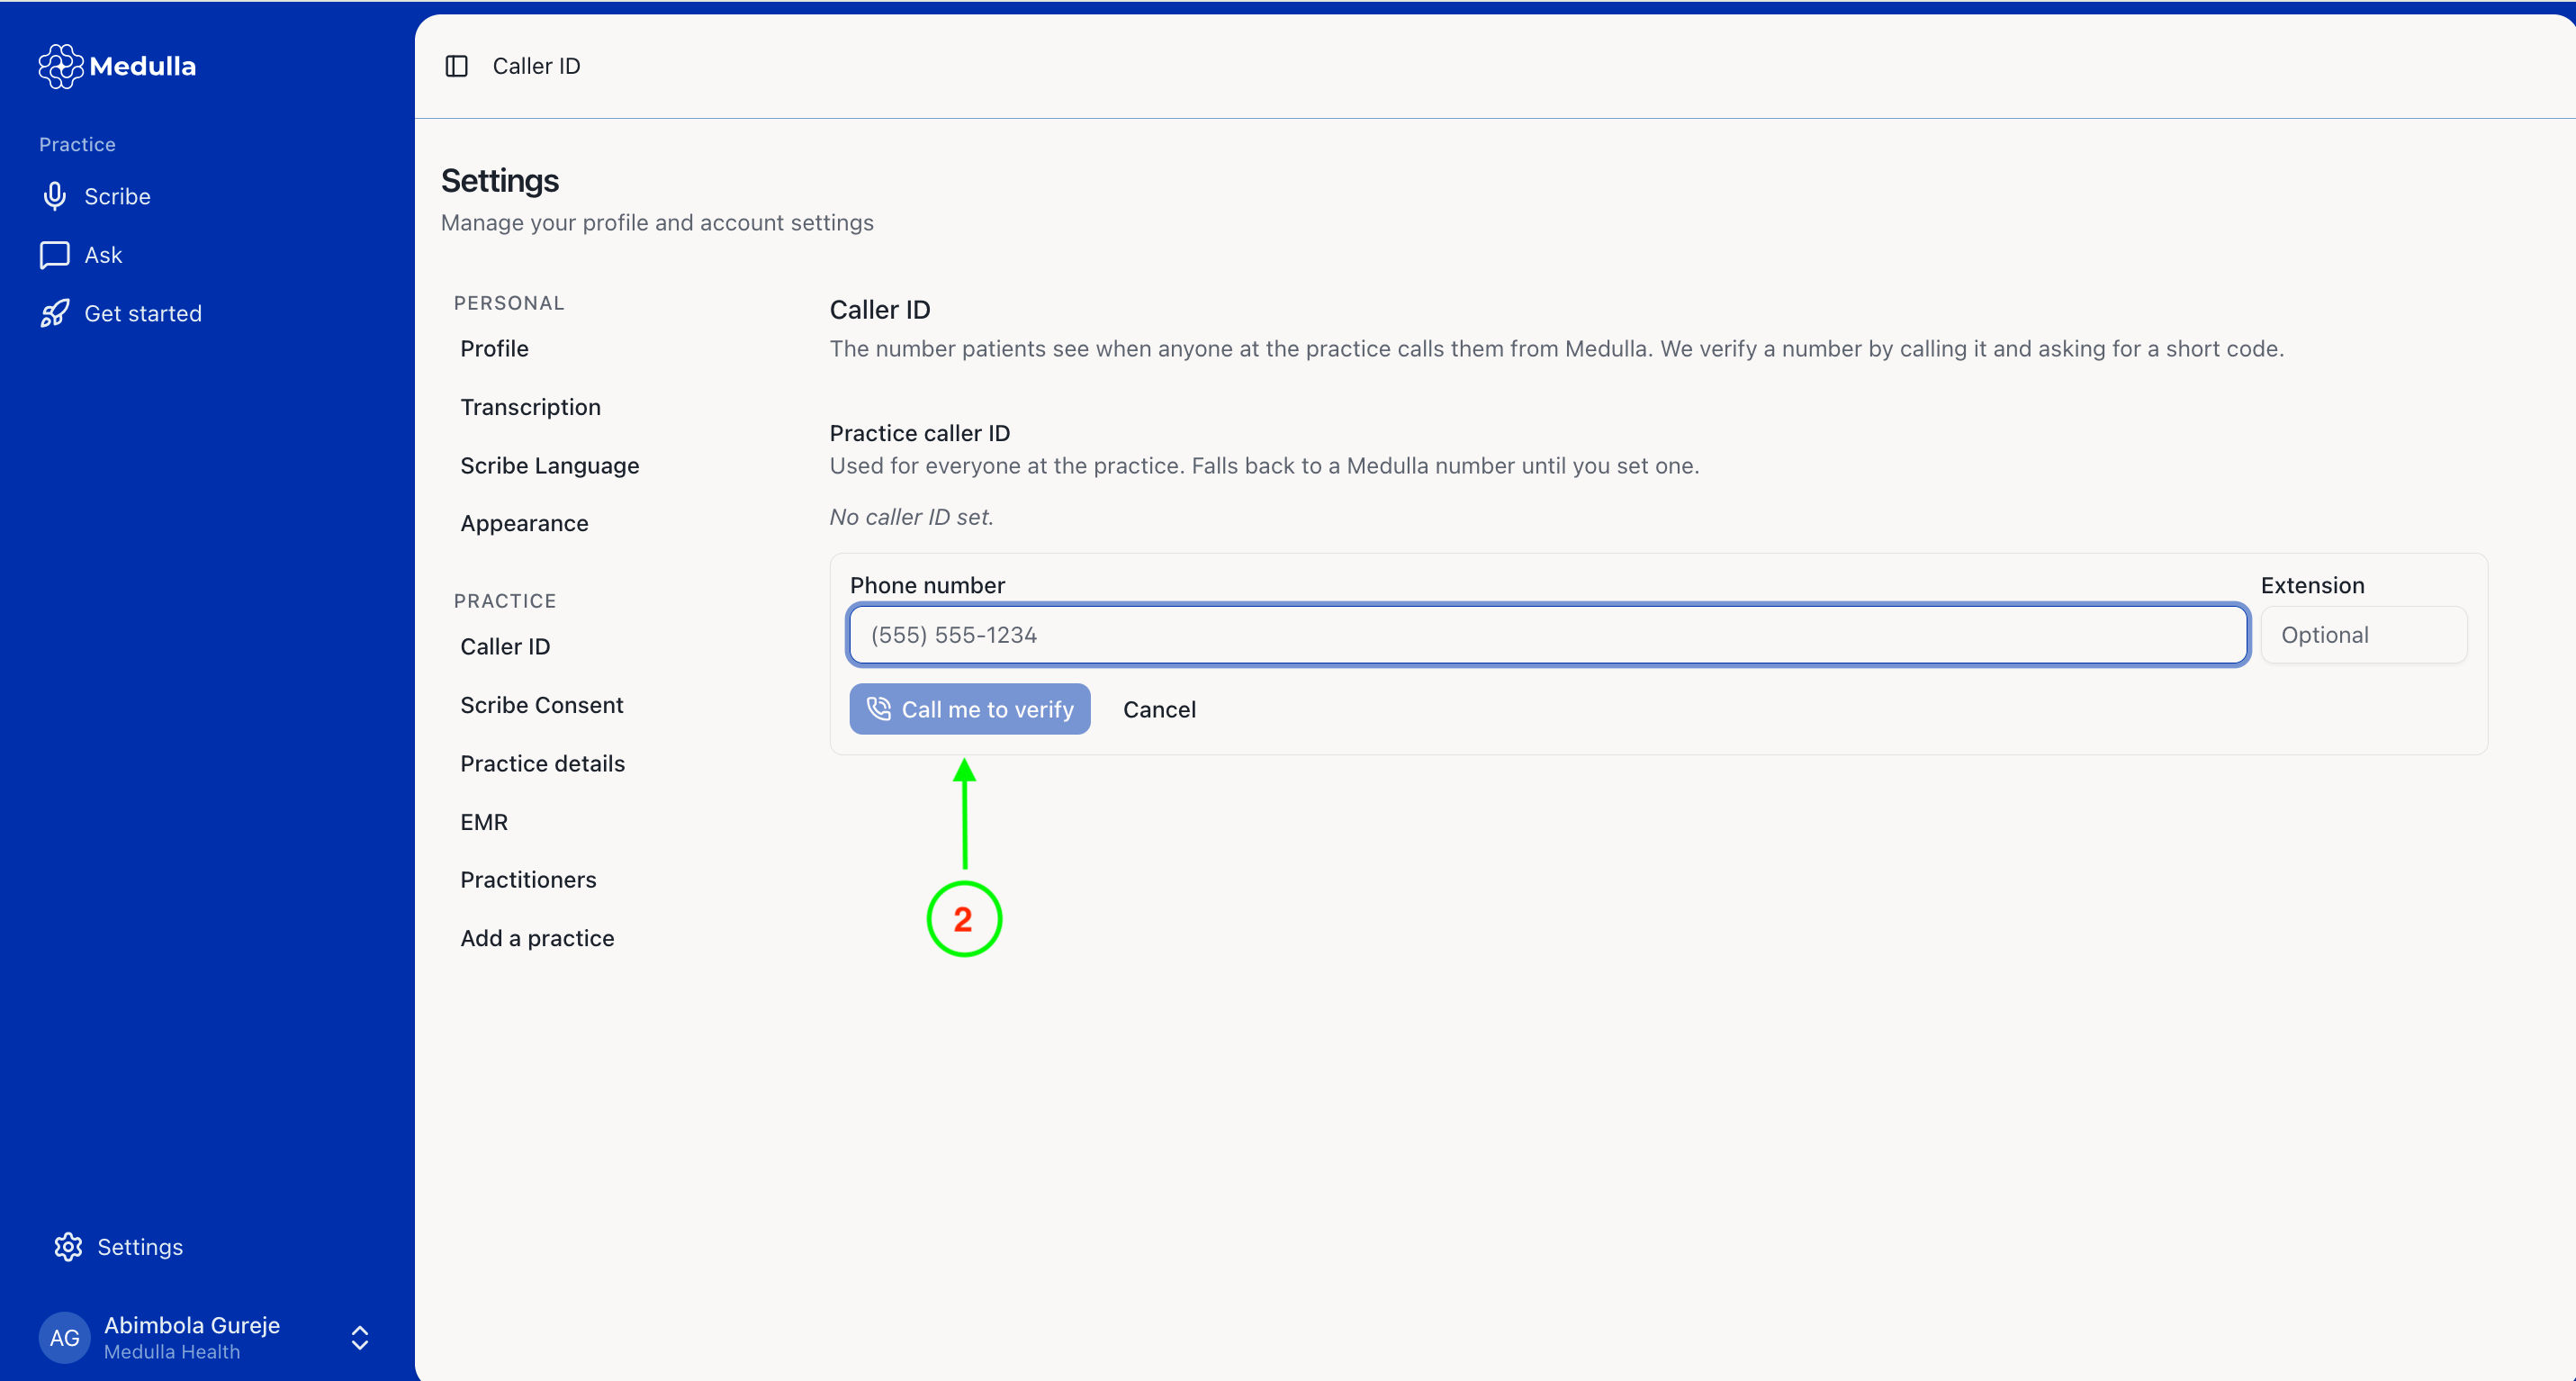Click the Settings page heading
Image resolution: width=2576 pixels, height=1381 pixels.
[x=500, y=181]
